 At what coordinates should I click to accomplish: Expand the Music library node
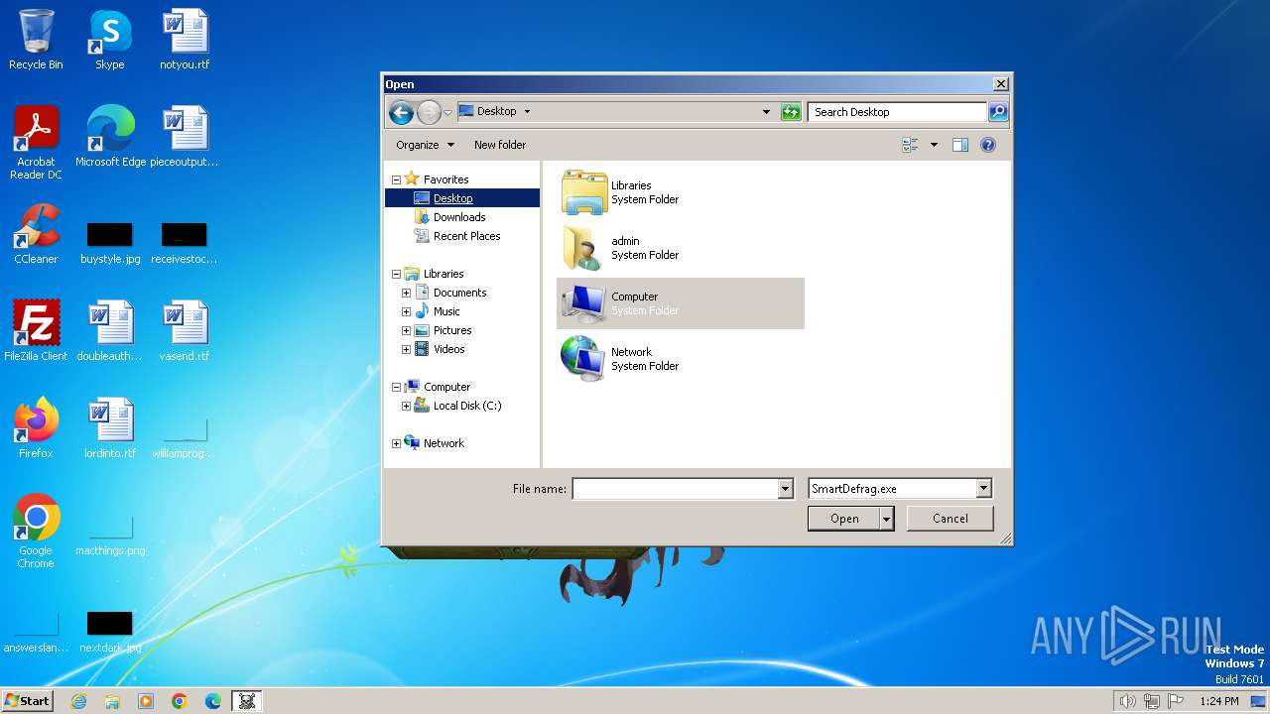click(x=406, y=311)
